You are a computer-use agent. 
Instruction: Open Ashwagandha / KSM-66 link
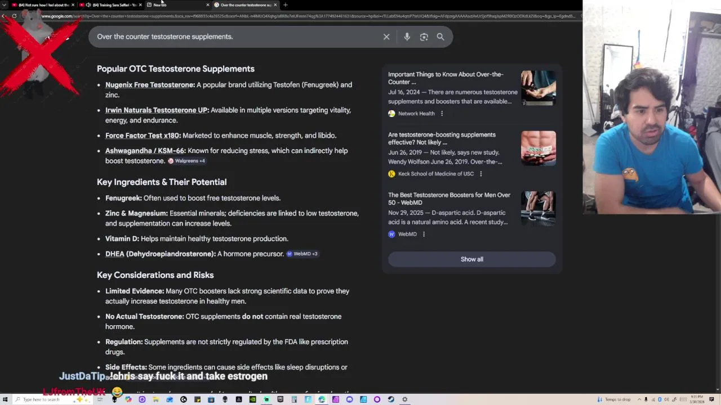point(145,151)
